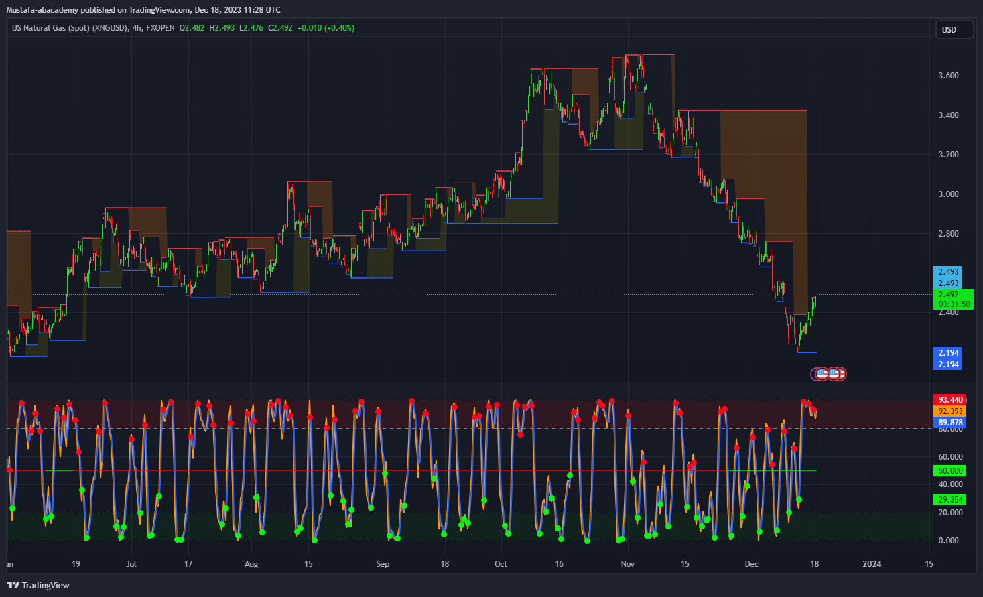
Task: Click the 3.600 level on the price axis
Action: click(948, 76)
